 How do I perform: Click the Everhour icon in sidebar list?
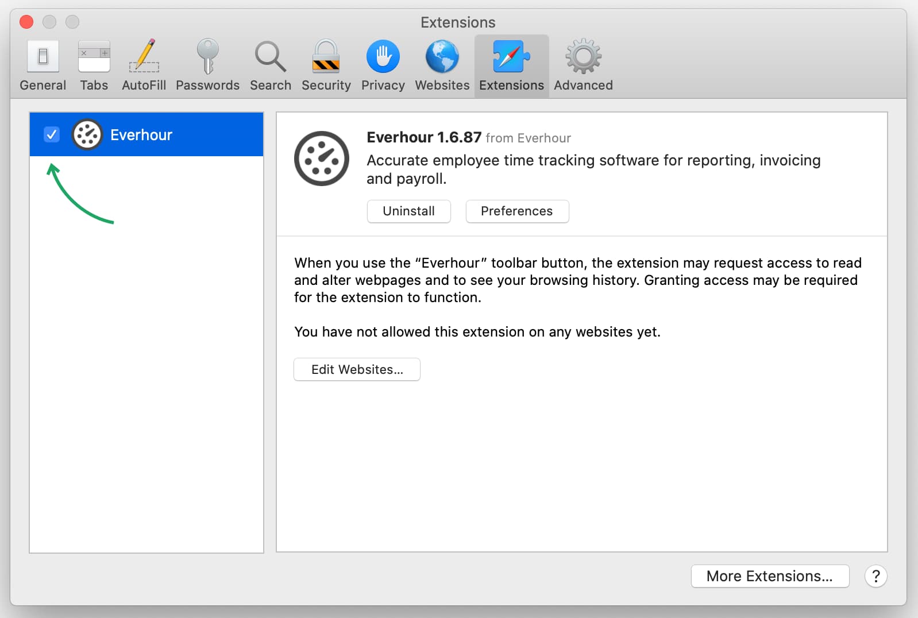tap(87, 134)
